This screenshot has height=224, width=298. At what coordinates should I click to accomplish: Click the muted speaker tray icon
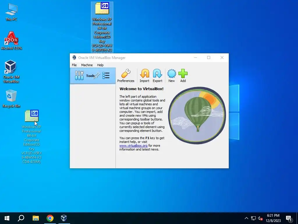260,218
